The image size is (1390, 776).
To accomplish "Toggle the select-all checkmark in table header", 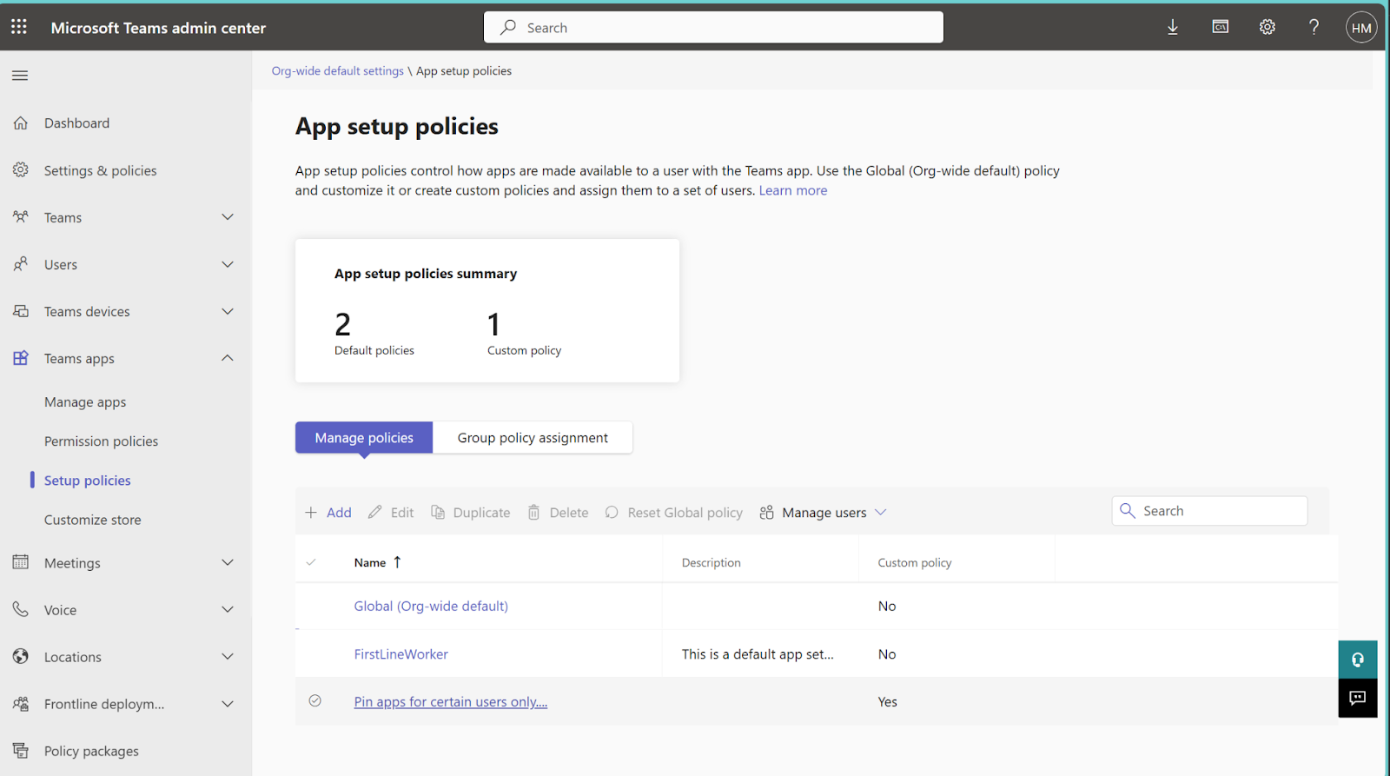I will pyautogui.click(x=311, y=562).
